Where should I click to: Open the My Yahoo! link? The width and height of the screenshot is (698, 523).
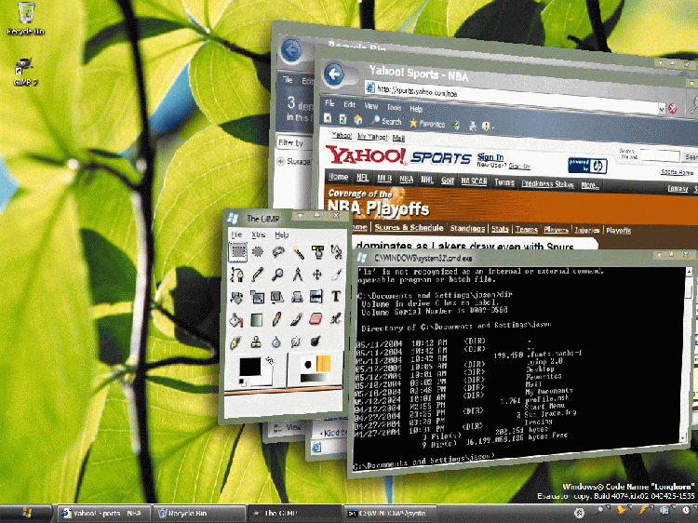[x=372, y=137]
